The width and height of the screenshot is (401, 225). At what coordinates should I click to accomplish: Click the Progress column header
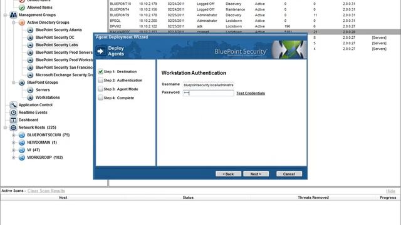[x=388, y=197]
